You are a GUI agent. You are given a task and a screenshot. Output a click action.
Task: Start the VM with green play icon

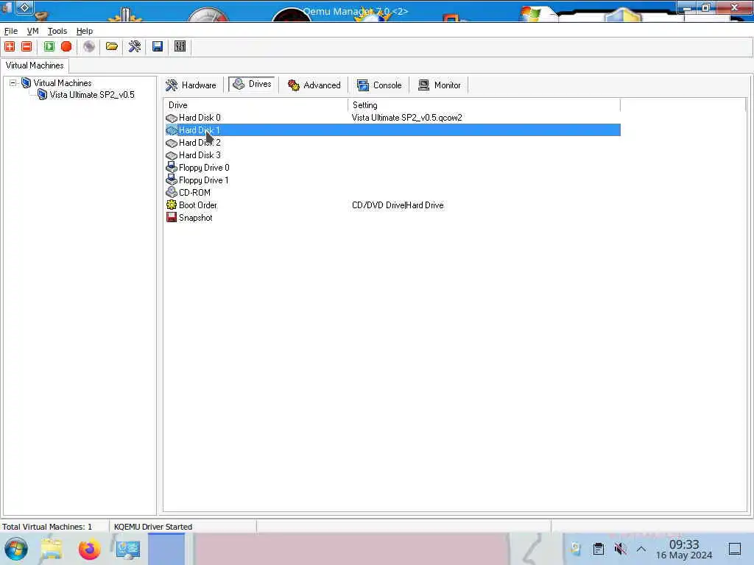49,46
